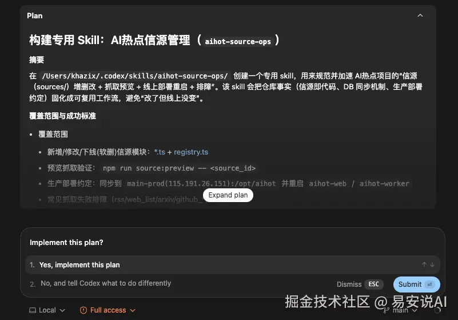Open the Full access permissions dropdown
The height and width of the screenshot is (320, 458).
pos(108,310)
